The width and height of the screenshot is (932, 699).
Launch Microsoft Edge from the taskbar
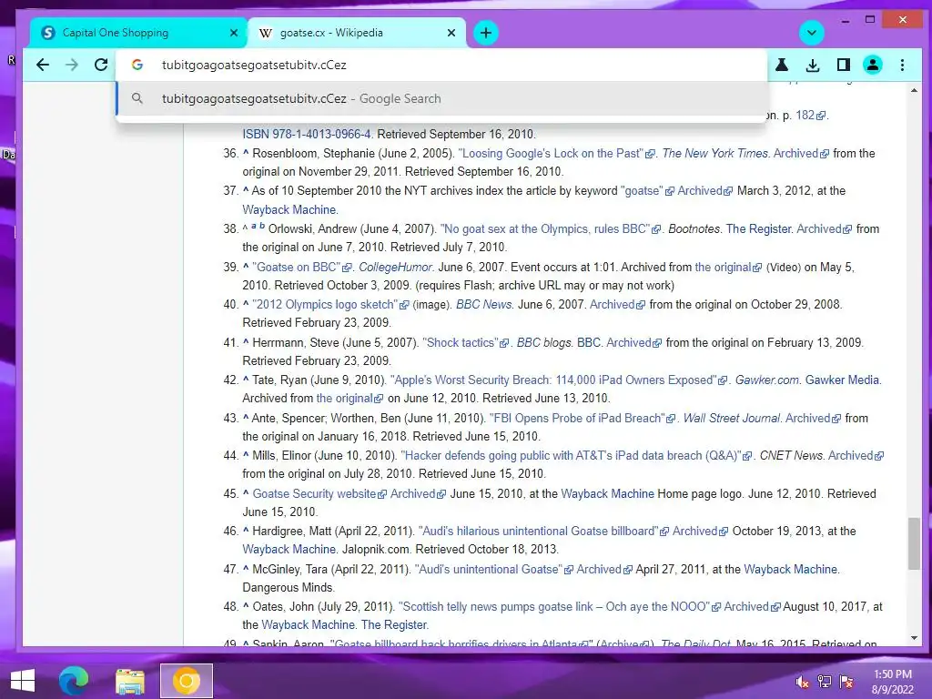coord(74,681)
